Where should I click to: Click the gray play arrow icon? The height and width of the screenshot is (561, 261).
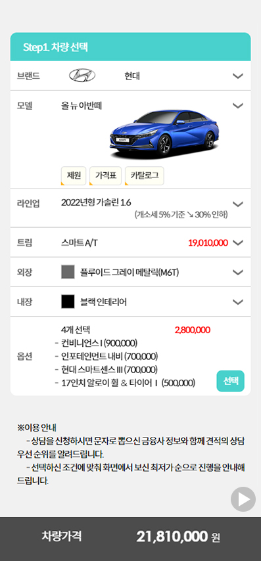click(243, 499)
